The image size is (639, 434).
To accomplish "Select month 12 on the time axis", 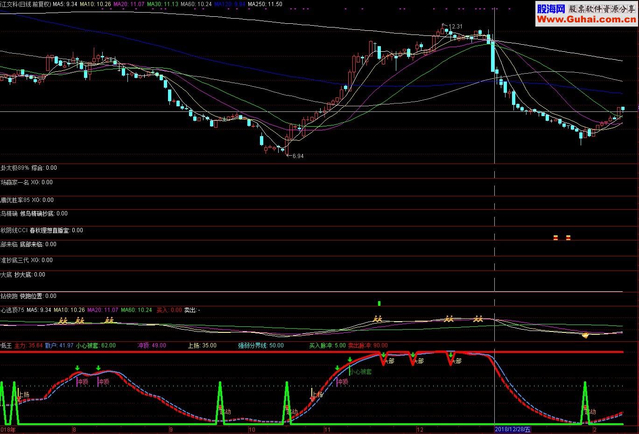I will tap(420, 430).
